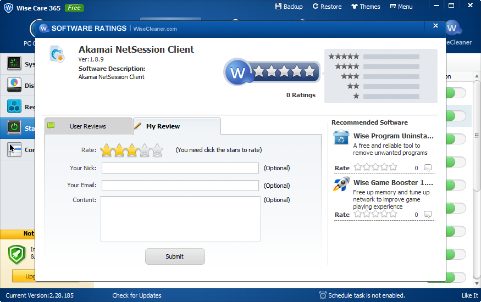Click the Startup power sidebar icon
The width and height of the screenshot is (481, 302).
[x=14, y=127]
